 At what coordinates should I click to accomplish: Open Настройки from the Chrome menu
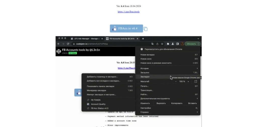[x=168, y=108]
